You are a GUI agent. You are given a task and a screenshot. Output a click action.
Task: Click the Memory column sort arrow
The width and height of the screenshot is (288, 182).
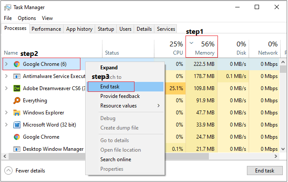[192, 43]
